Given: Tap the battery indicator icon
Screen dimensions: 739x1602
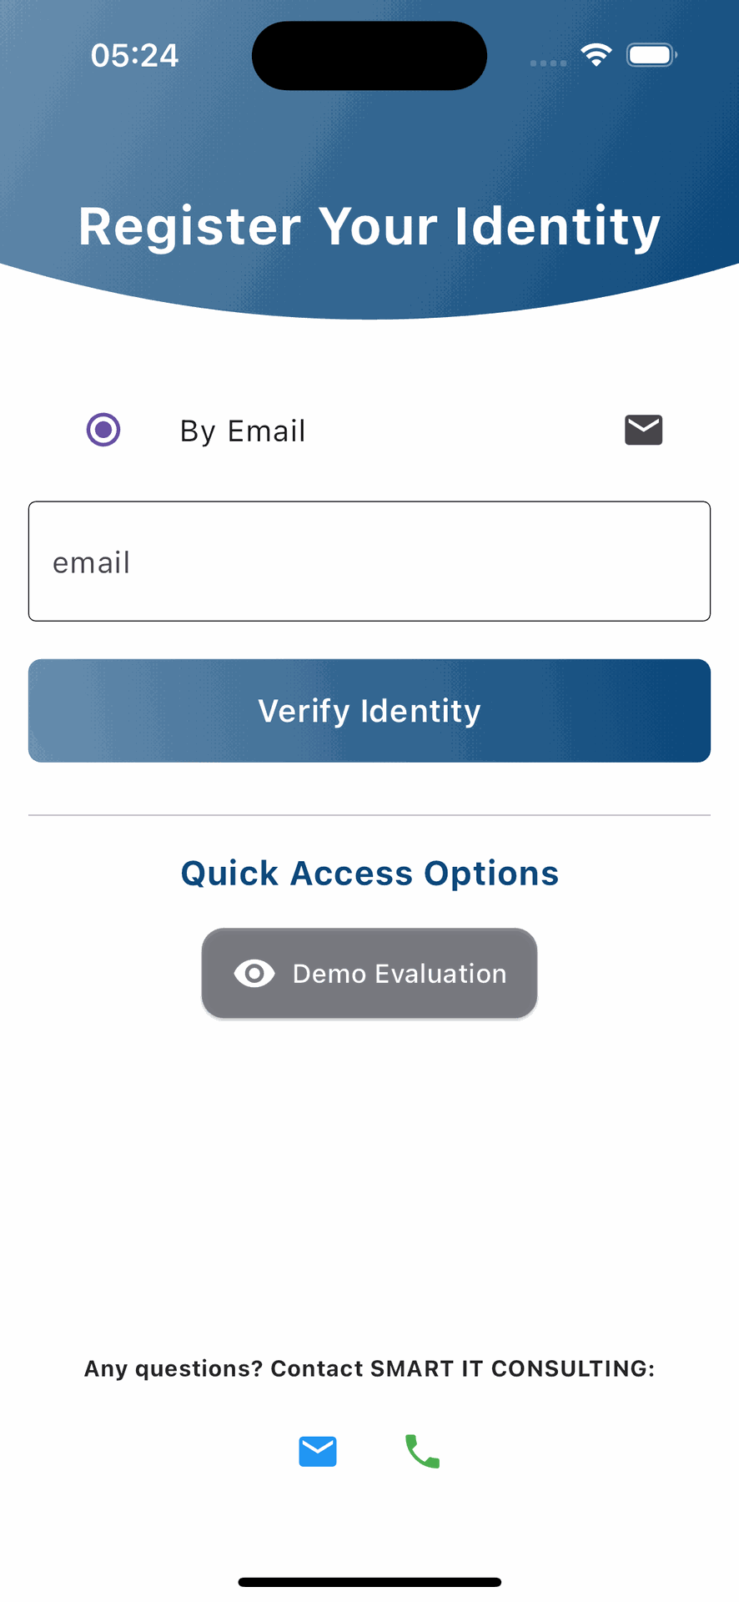Looking at the screenshot, I should [x=651, y=56].
